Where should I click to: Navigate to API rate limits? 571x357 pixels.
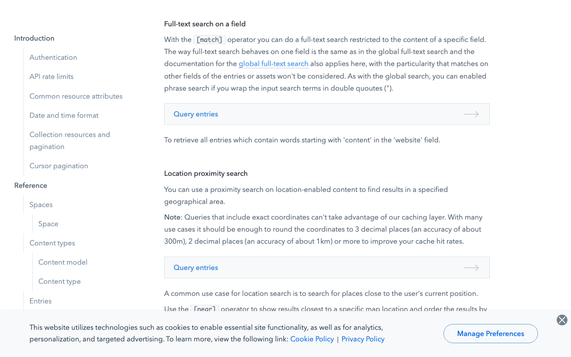coord(51,77)
